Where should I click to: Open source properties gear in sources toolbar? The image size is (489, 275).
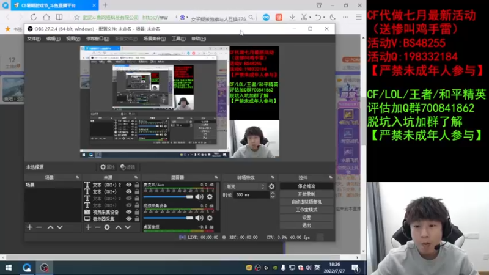click(107, 227)
